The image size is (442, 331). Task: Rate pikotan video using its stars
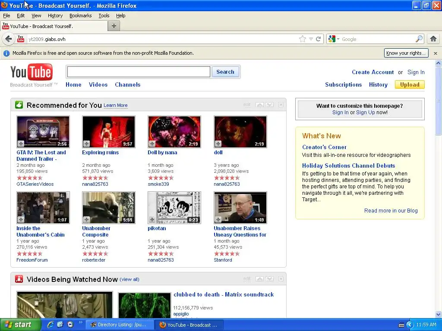point(161,253)
